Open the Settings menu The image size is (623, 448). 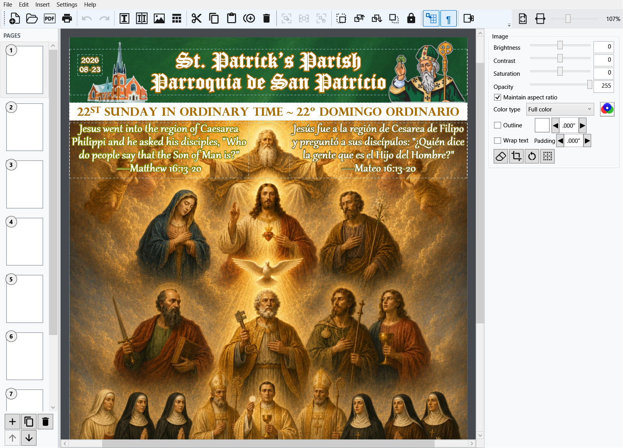click(x=67, y=5)
